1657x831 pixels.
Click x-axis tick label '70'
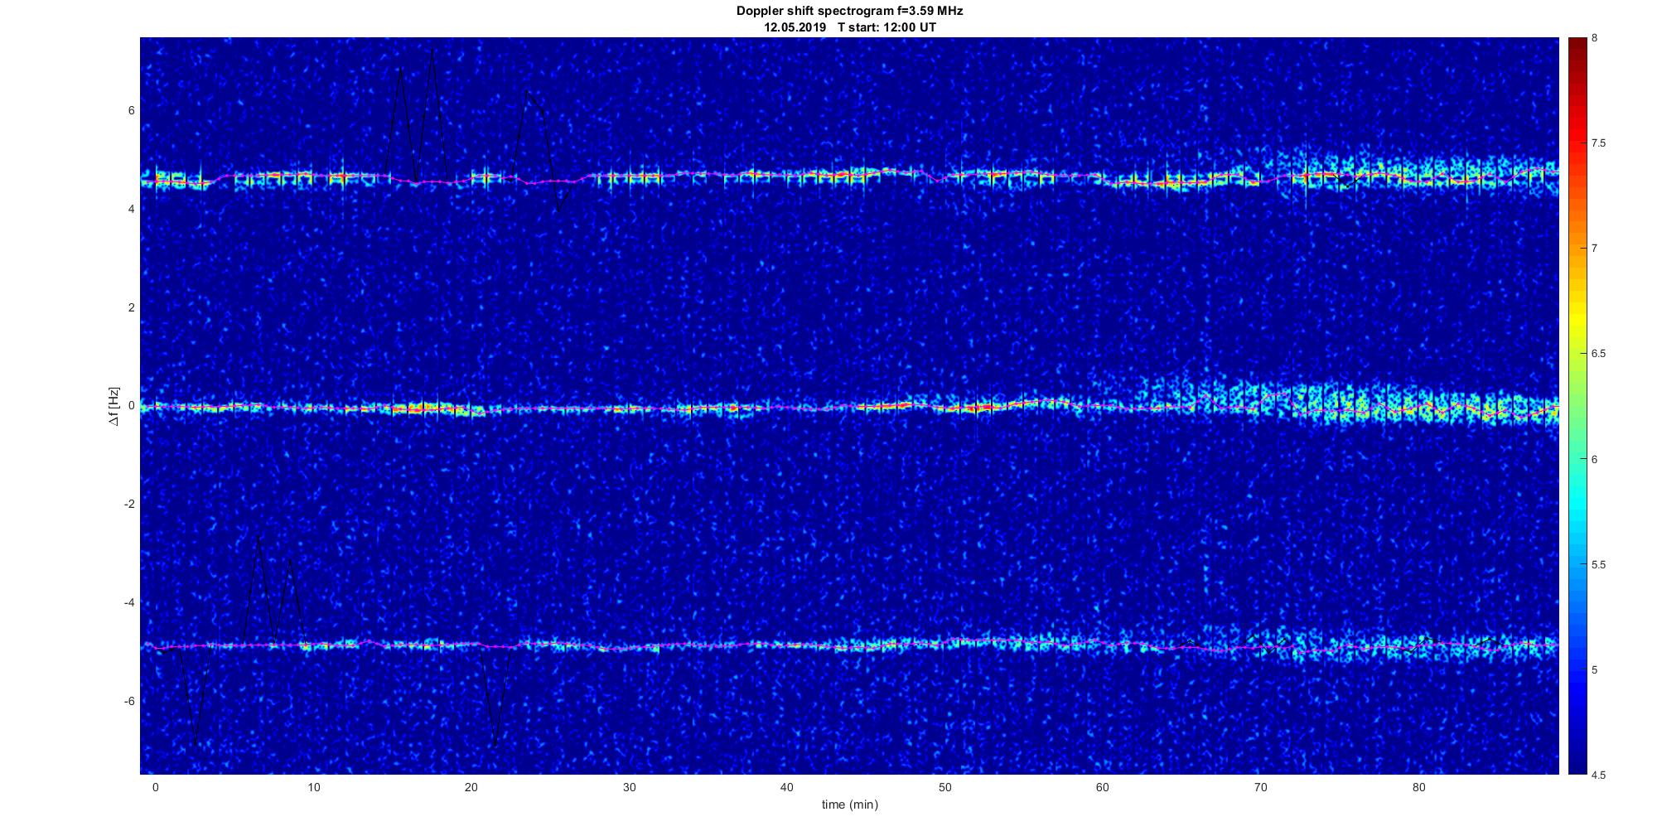[1260, 787]
